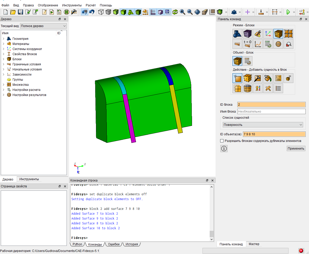
Task: Select the graph curve mode icon
Action: point(258,44)
